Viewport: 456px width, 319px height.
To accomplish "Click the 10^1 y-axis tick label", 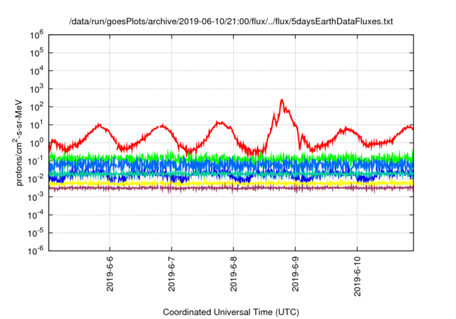I will tap(36, 125).
